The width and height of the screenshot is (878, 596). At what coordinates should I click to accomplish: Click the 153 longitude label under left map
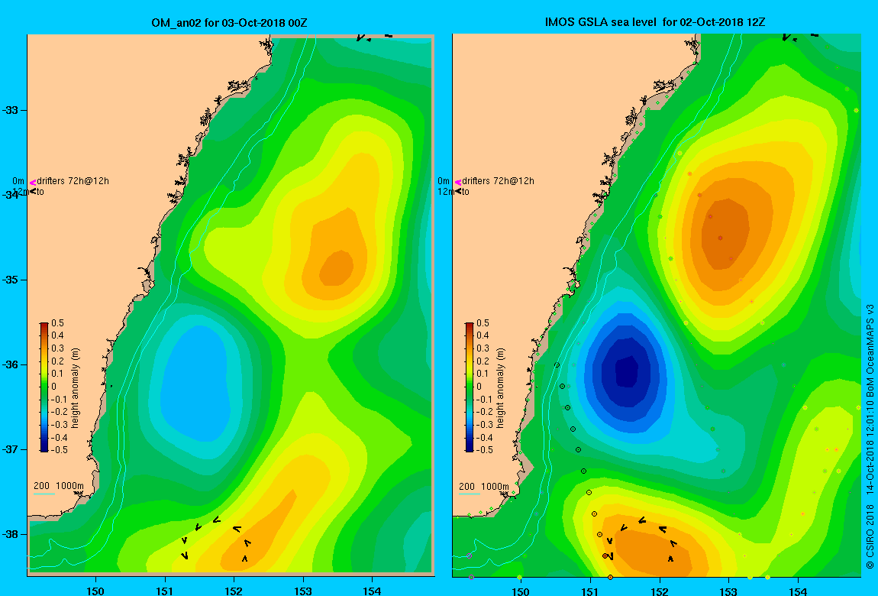303,591
